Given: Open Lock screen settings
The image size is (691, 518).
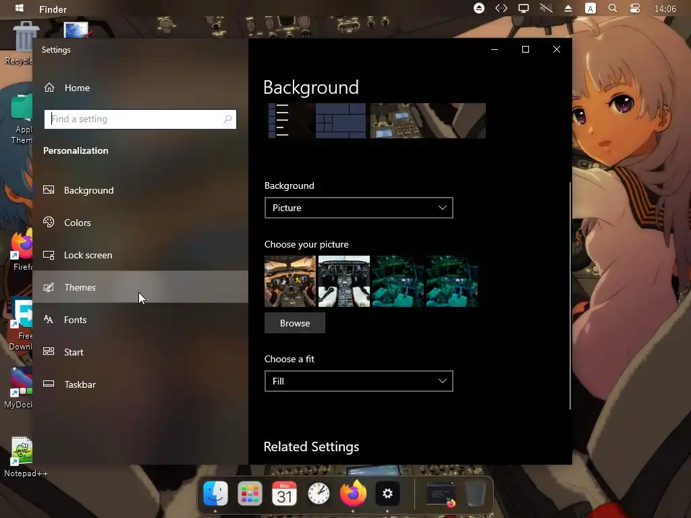Looking at the screenshot, I should coord(140,255).
